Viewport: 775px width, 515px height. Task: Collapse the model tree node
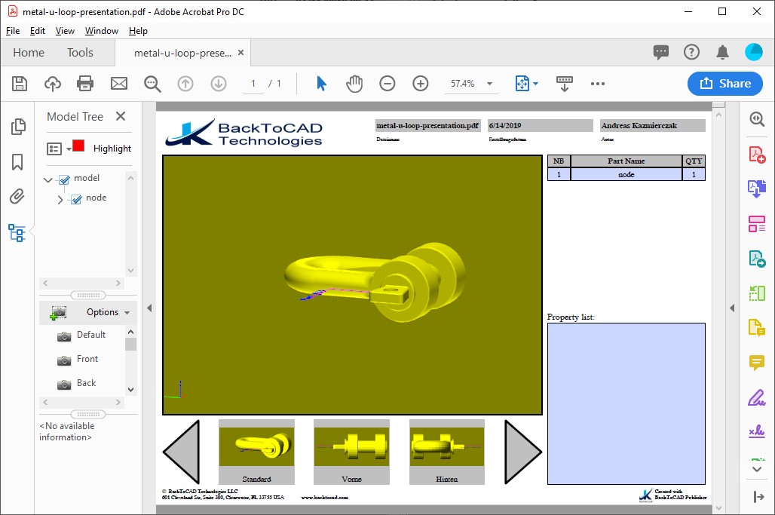click(48, 179)
